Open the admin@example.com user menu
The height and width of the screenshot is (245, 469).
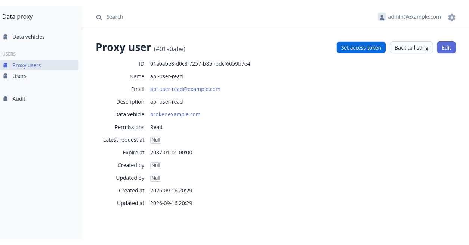click(410, 17)
